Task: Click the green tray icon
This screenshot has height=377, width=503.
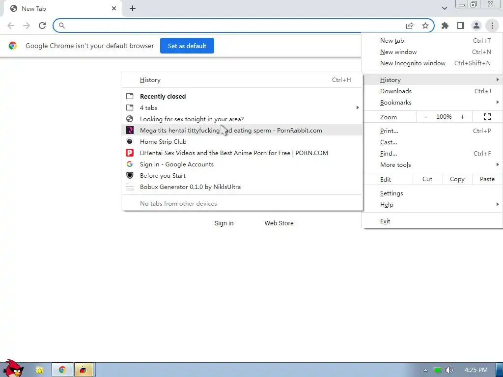Action: click(438, 370)
